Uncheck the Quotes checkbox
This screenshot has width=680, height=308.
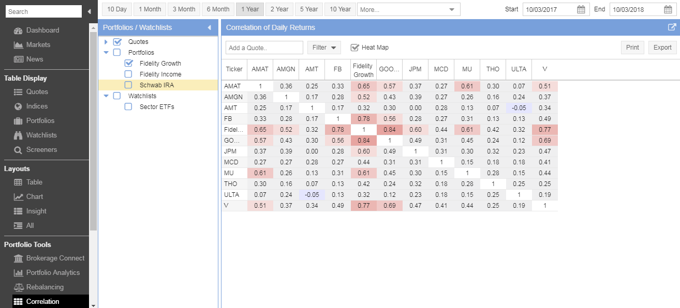click(x=117, y=42)
